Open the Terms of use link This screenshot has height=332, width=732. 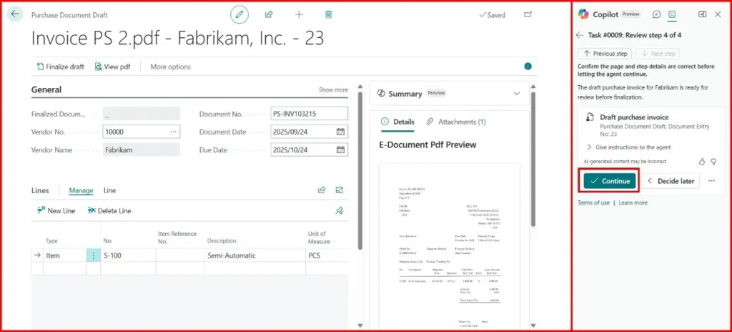coord(593,202)
